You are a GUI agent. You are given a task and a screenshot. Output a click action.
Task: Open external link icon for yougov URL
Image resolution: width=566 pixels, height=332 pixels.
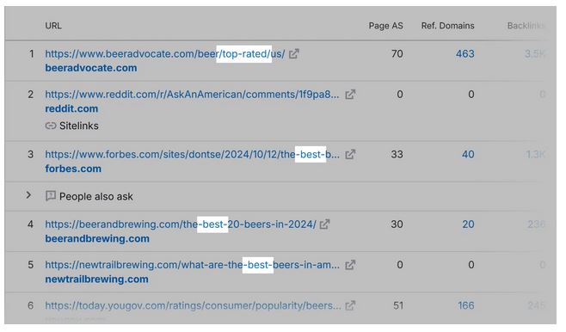(350, 305)
